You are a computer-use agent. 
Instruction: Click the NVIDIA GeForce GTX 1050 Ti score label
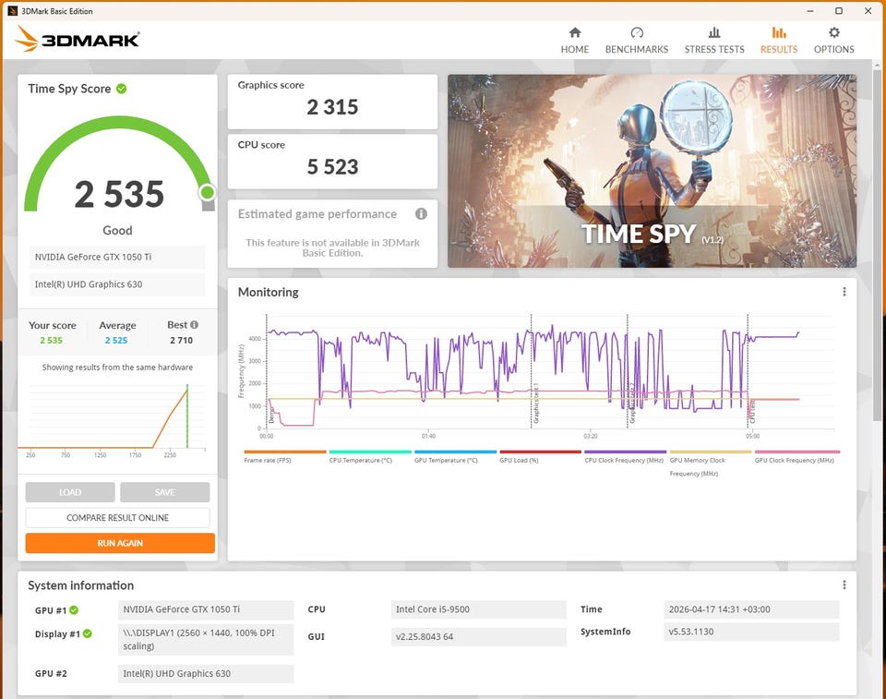pos(117,257)
